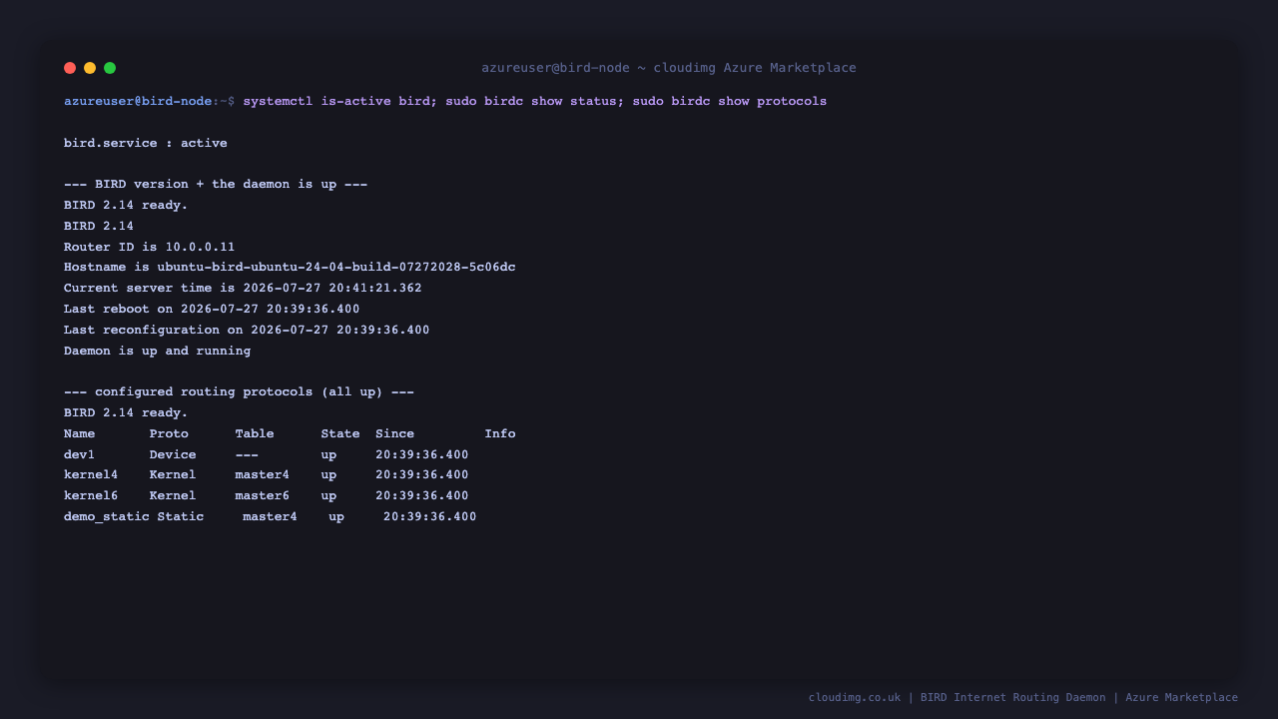Click the prompt azureuser@bird-node
The image size is (1278, 719).
click(138, 102)
